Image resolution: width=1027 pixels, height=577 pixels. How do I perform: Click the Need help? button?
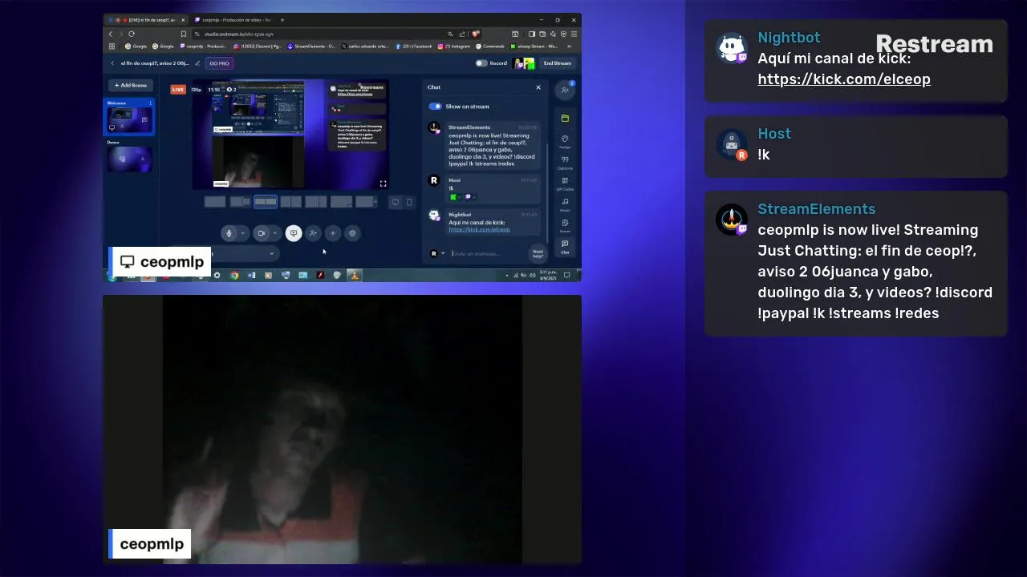tap(538, 253)
